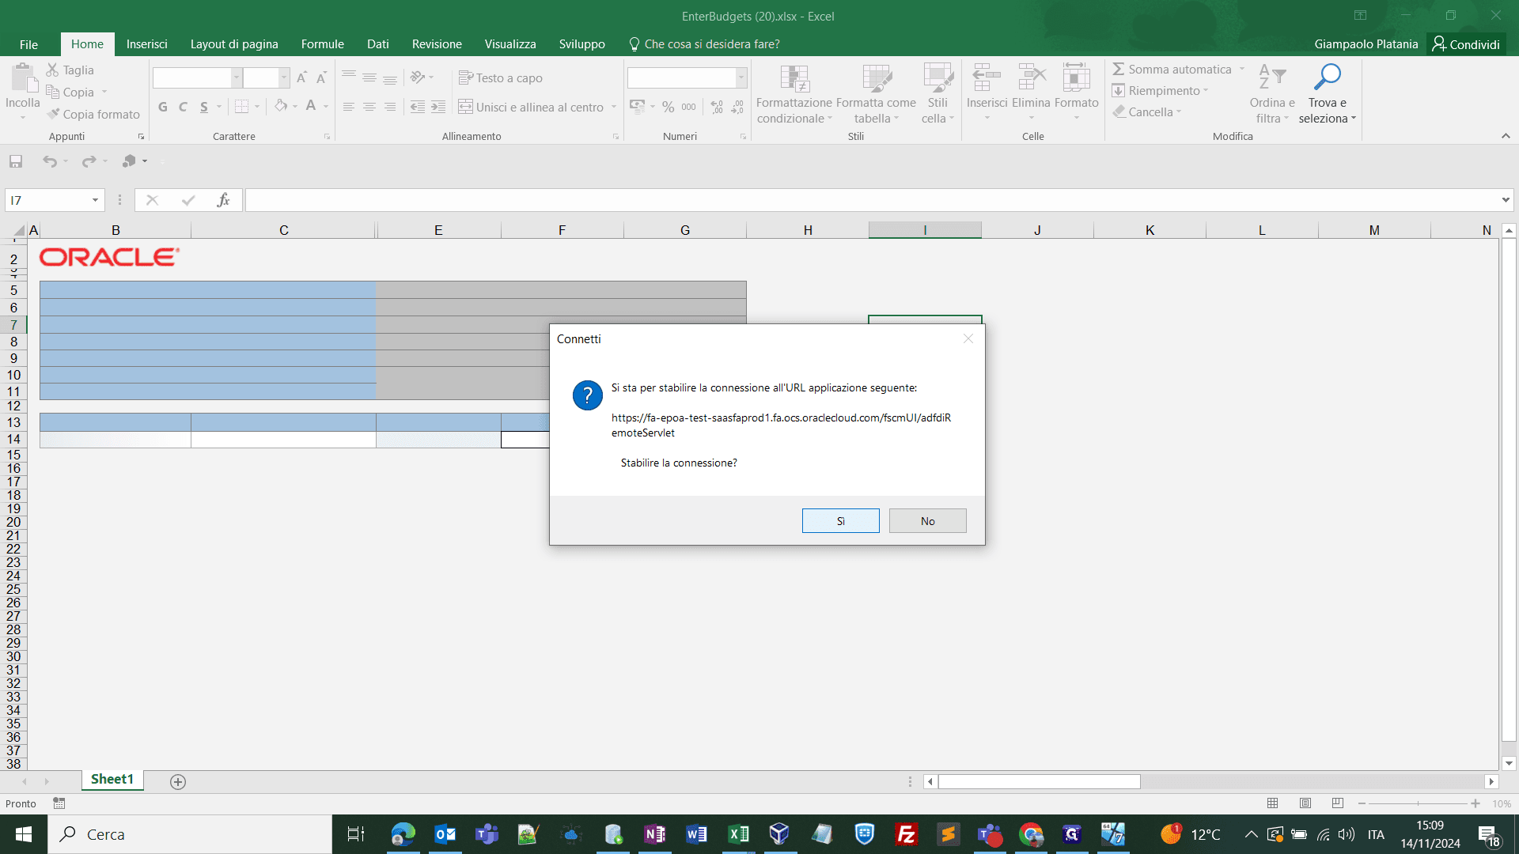This screenshot has height=854, width=1519.
Task: Click the Formattazione condizionale icon
Action: point(794,78)
